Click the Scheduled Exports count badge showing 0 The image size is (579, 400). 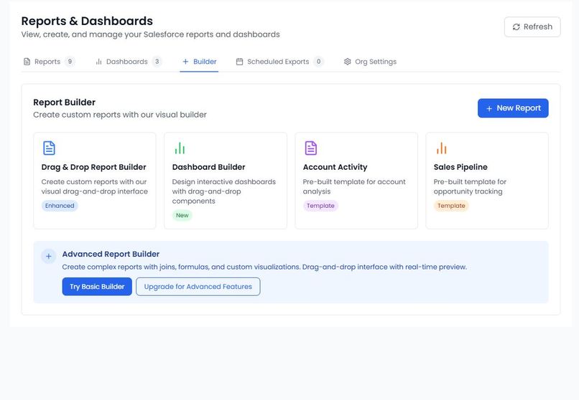pos(318,62)
